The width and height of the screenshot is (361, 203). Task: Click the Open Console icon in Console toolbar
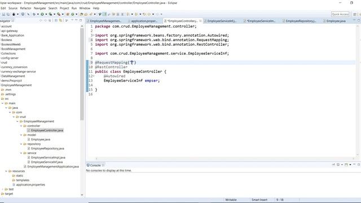pos(346,165)
